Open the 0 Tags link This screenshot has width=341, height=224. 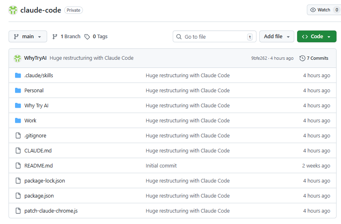click(96, 37)
